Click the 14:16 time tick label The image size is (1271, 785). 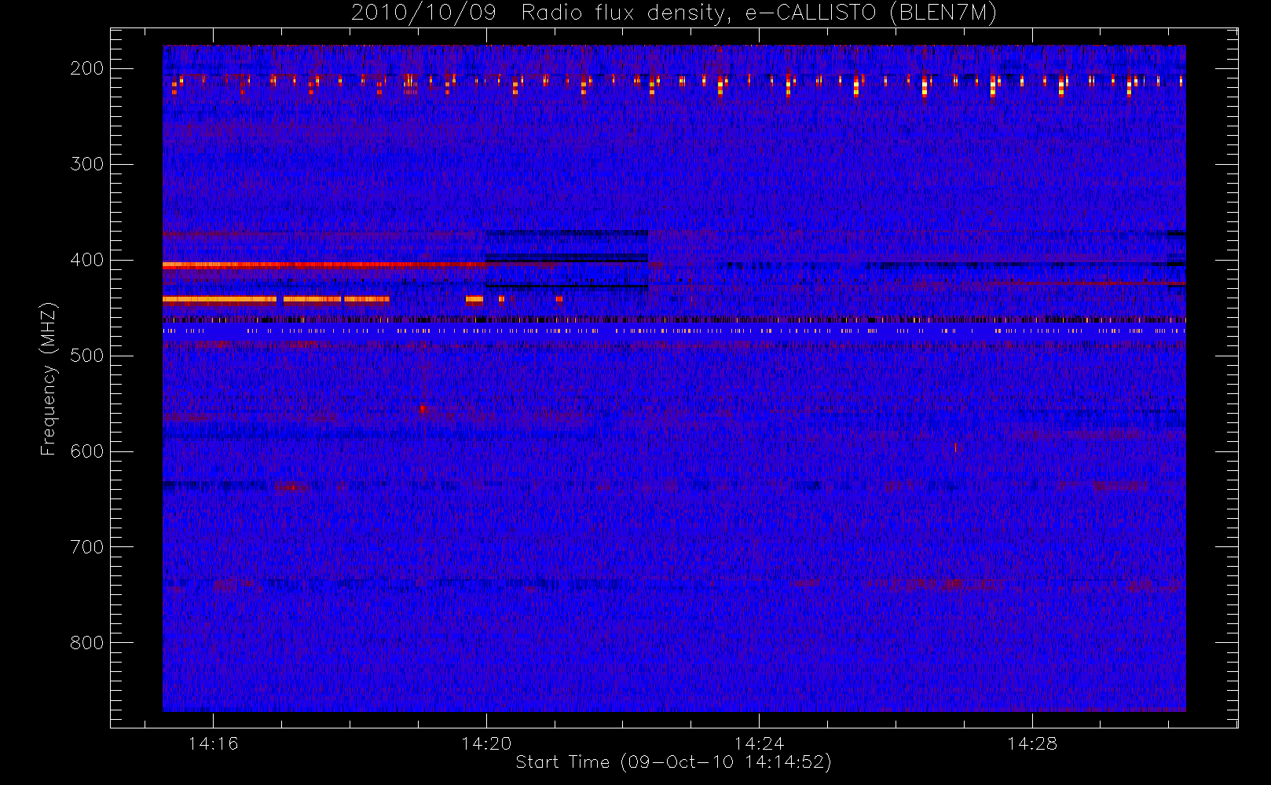[x=213, y=743]
